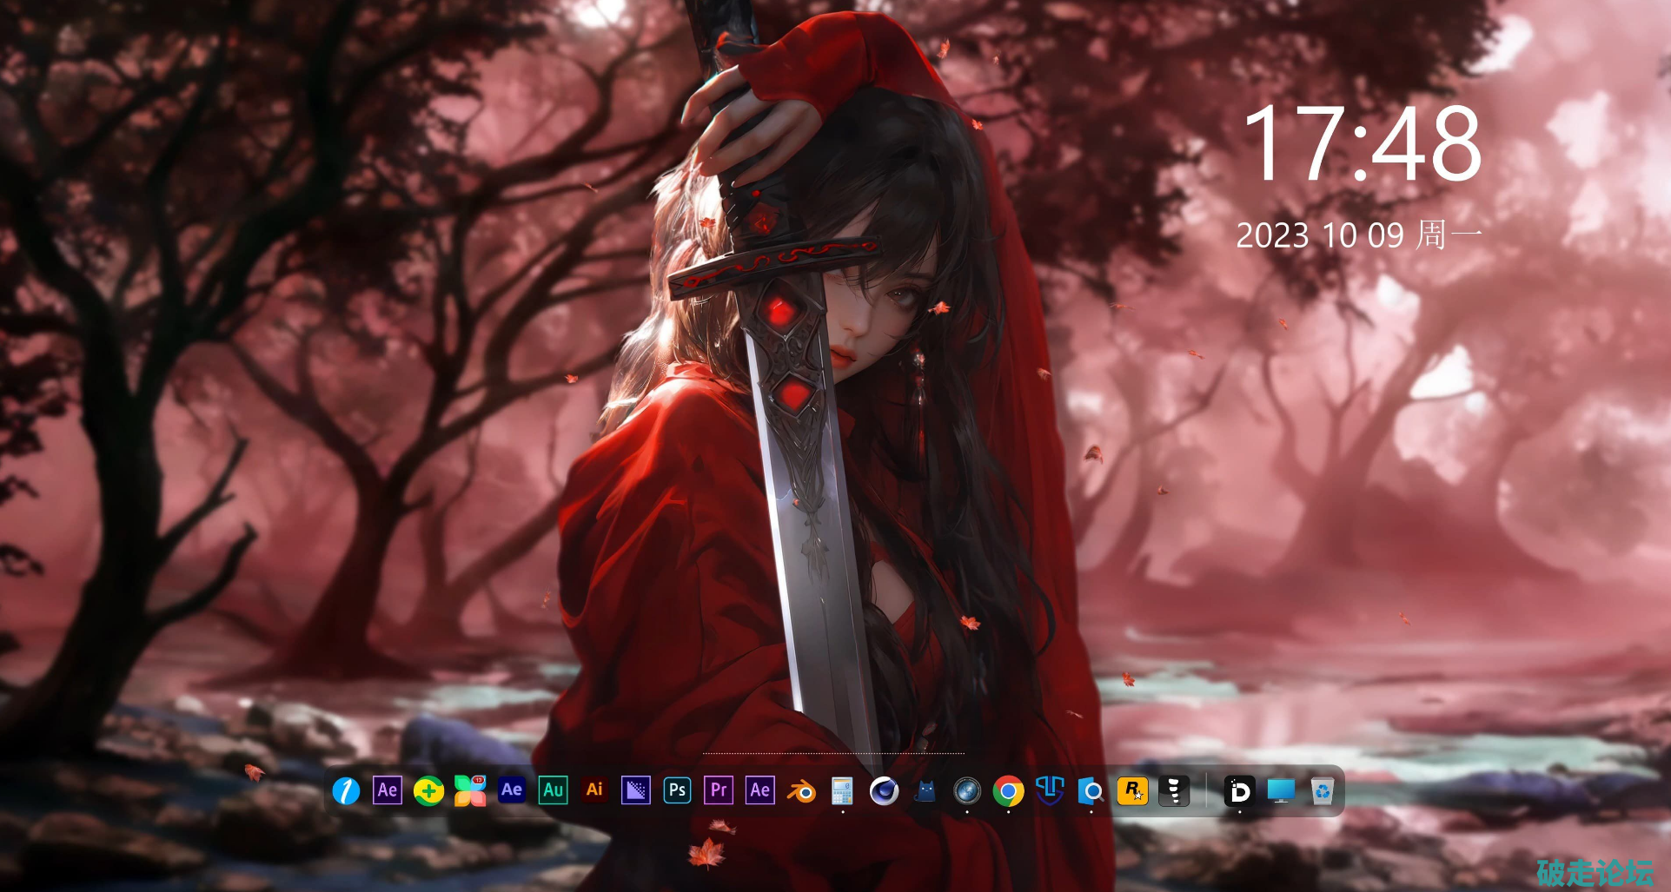This screenshot has height=892, width=1671.
Task: Open Adobe Photoshop from the dock
Action: click(677, 790)
